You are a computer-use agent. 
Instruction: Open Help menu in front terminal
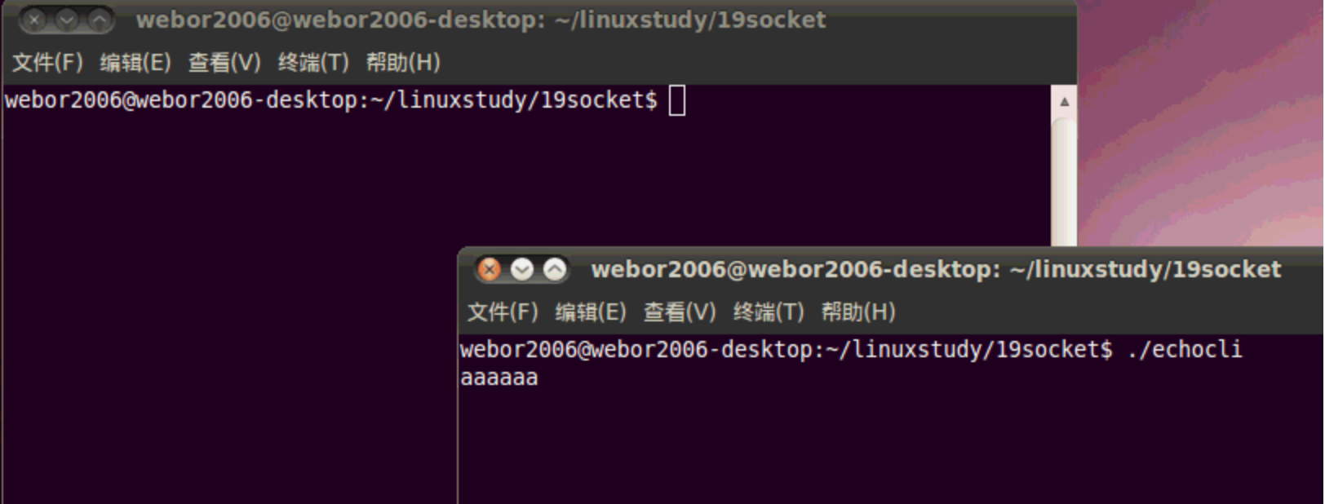tap(858, 312)
